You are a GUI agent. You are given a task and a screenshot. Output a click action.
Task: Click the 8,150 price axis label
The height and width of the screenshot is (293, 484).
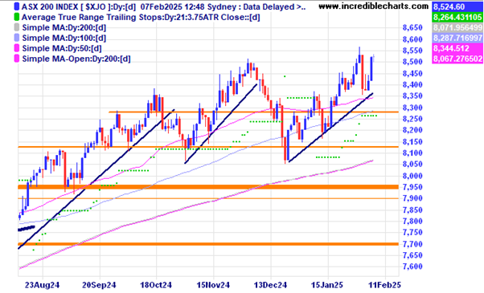pyautogui.click(x=412, y=142)
